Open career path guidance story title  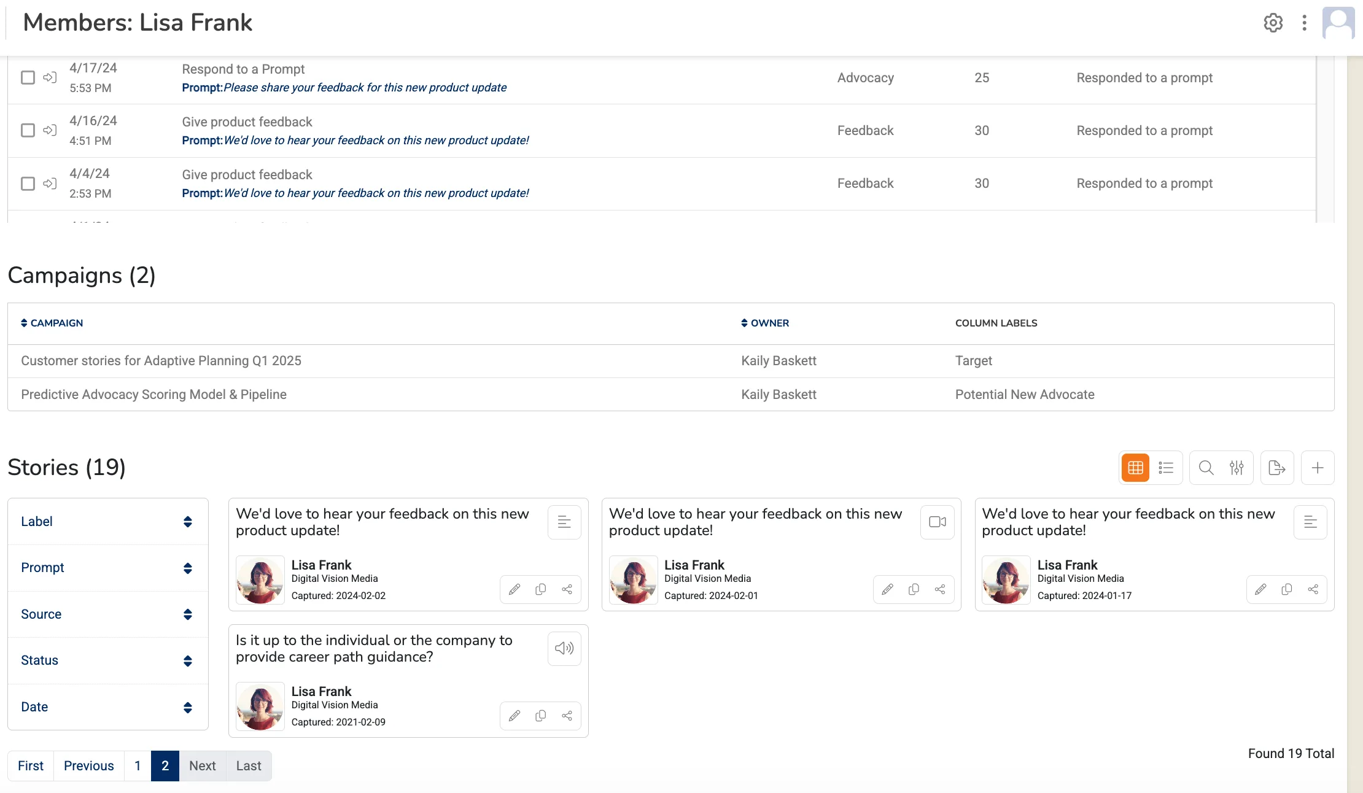[374, 649]
